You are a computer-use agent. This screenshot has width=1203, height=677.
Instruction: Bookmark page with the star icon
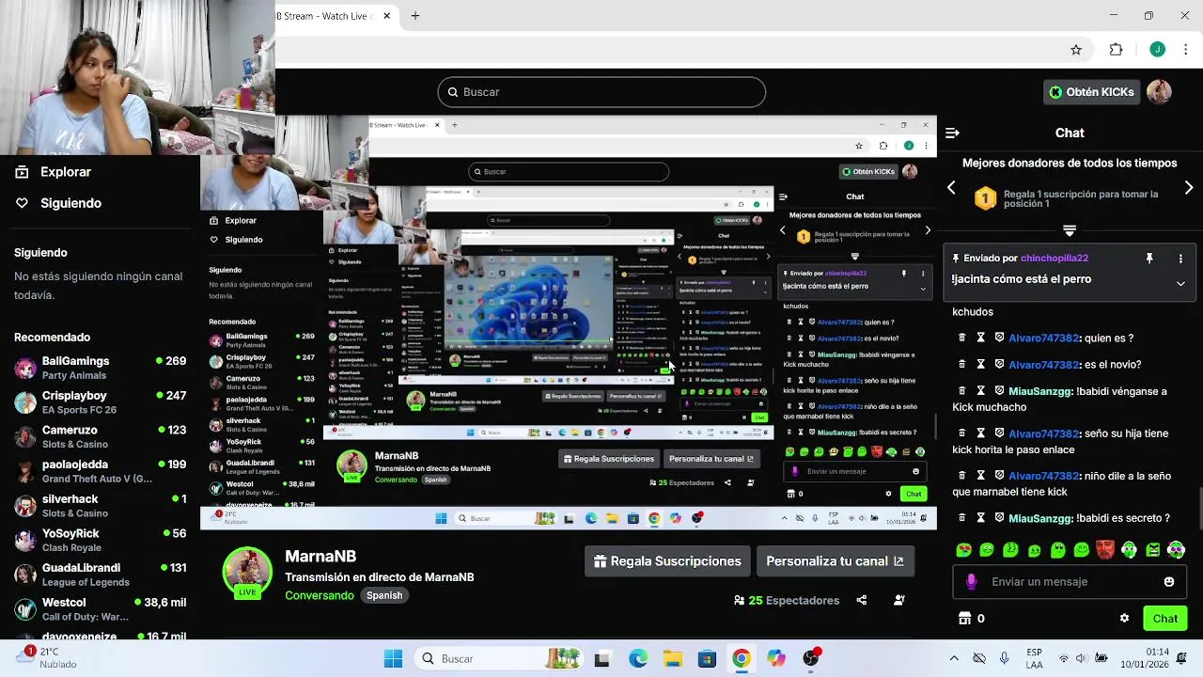(1076, 50)
